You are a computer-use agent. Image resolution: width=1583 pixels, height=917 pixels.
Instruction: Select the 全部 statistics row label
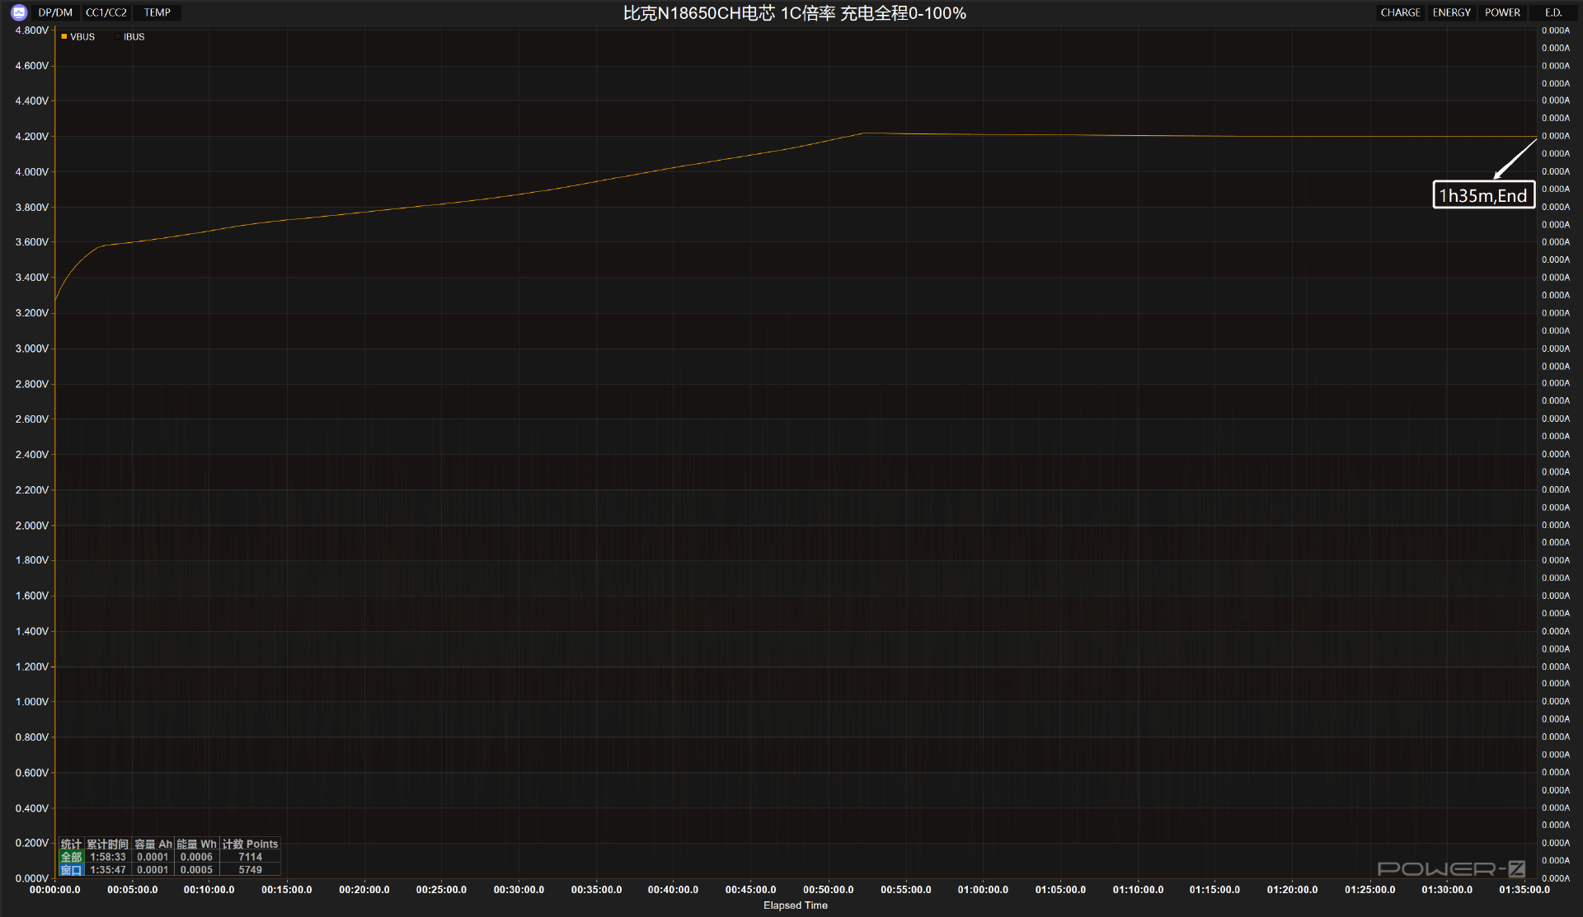71,857
